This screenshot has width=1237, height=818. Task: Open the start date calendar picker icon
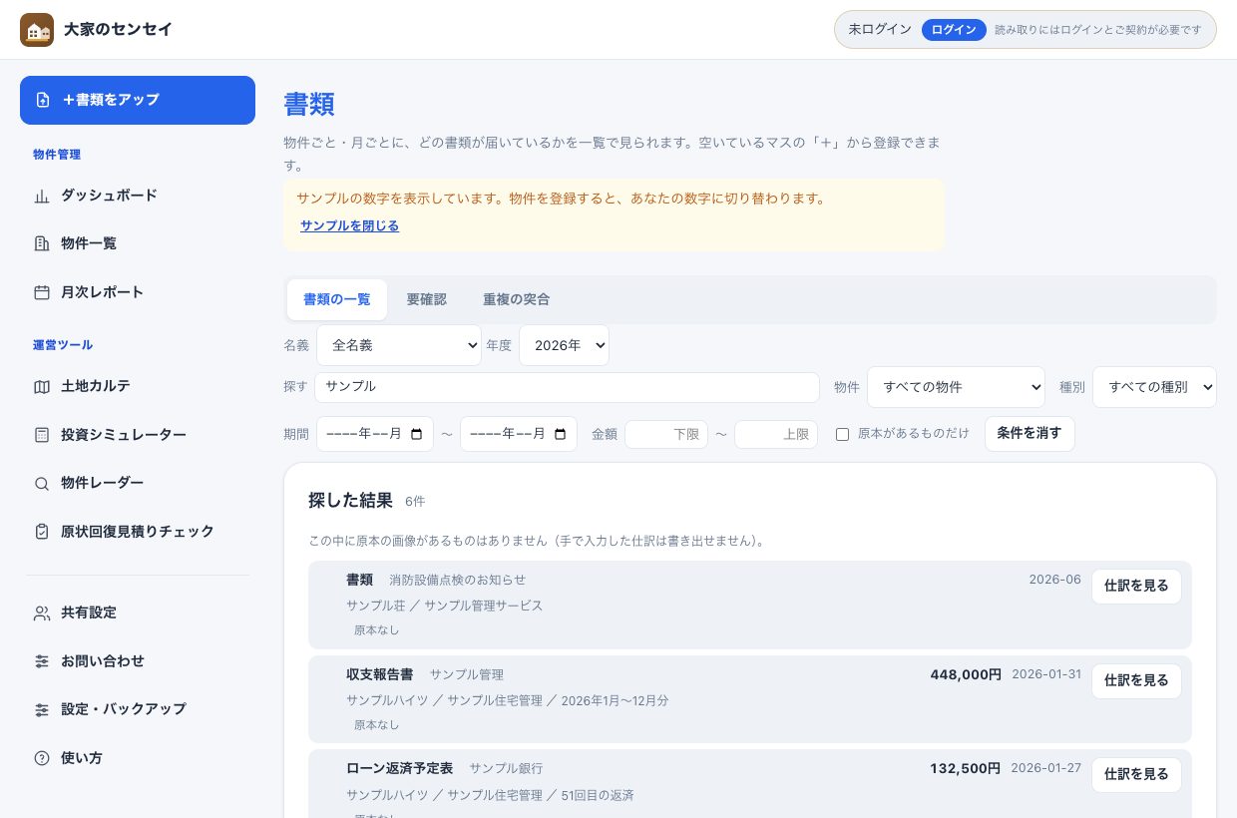416,434
